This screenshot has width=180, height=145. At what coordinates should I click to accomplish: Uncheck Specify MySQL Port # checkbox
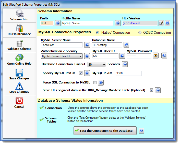coord(81,73)
